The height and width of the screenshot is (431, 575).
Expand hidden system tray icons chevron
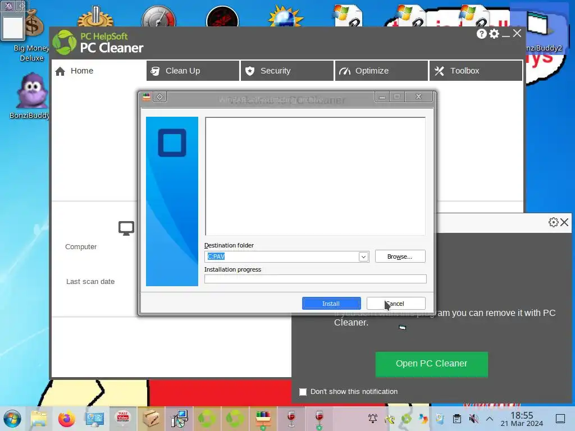(490, 419)
